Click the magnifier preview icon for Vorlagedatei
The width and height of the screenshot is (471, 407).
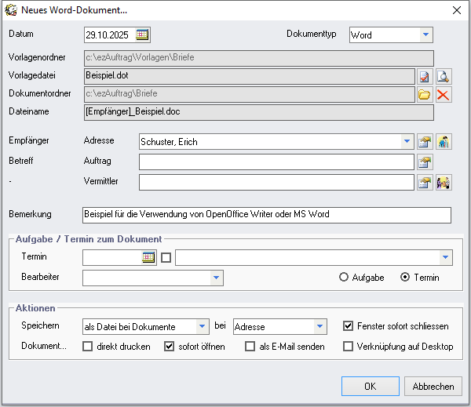(x=444, y=76)
